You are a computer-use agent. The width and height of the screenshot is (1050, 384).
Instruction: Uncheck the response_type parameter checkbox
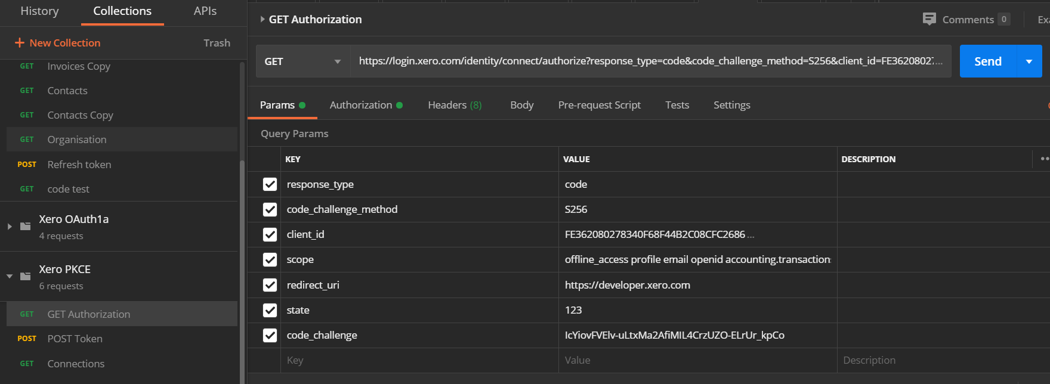tap(270, 184)
